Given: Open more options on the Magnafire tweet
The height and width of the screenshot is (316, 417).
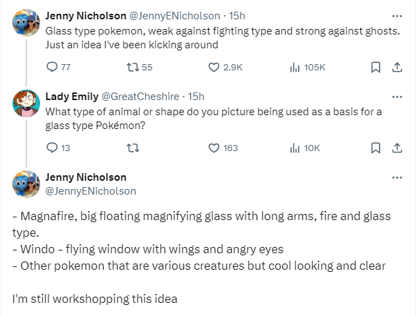Looking at the screenshot, I should [x=396, y=177].
